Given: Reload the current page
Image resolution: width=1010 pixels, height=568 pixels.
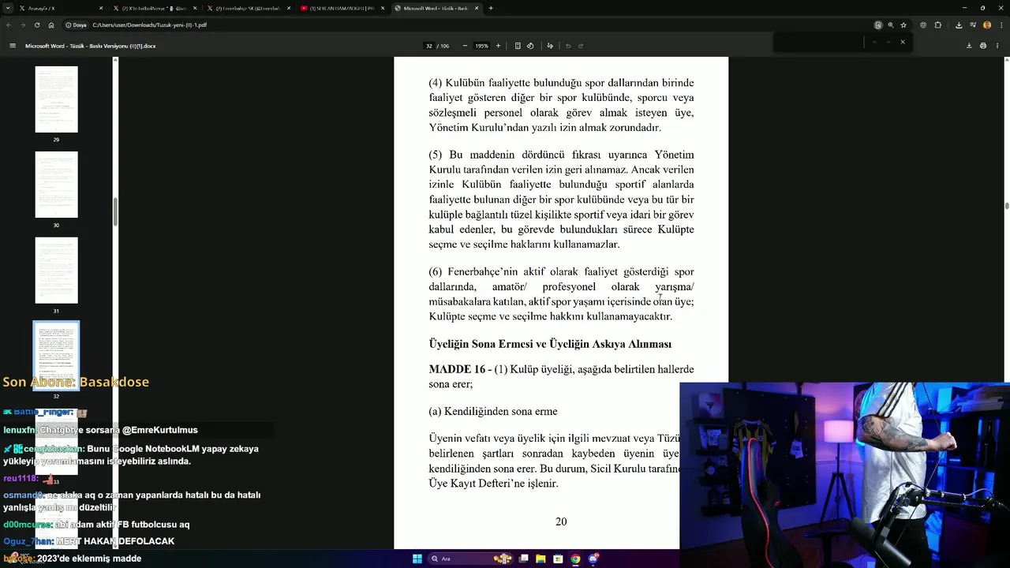Looking at the screenshot, I should click(x=36, y=25).
